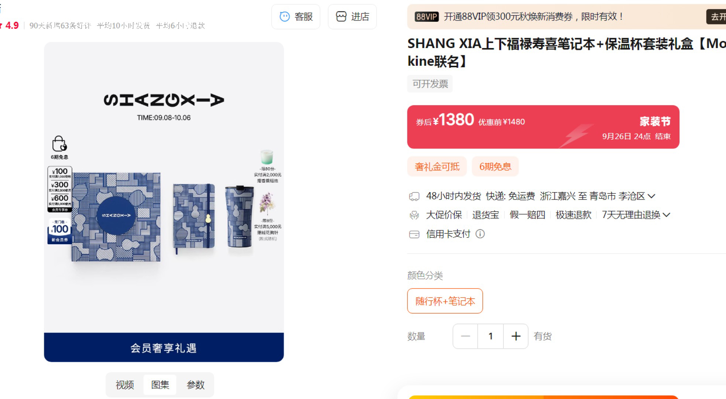Click the 88VIP badge
The image size is (726, 399).
coord(426,17)
